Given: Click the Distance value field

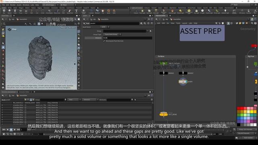Looking at the screenshot, I should pyautogui.click(x=127, y=38).
